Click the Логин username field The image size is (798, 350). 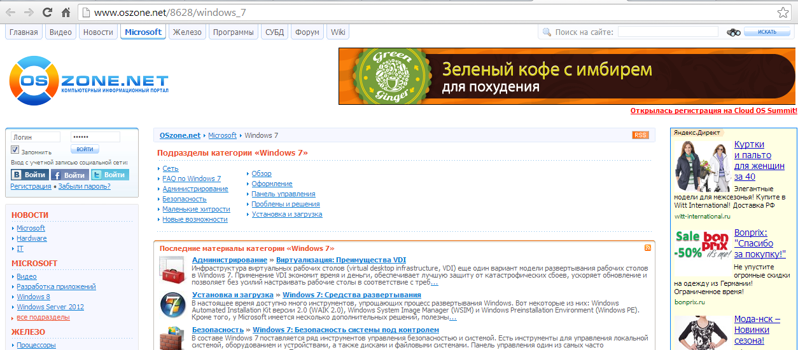coord(36,137)
